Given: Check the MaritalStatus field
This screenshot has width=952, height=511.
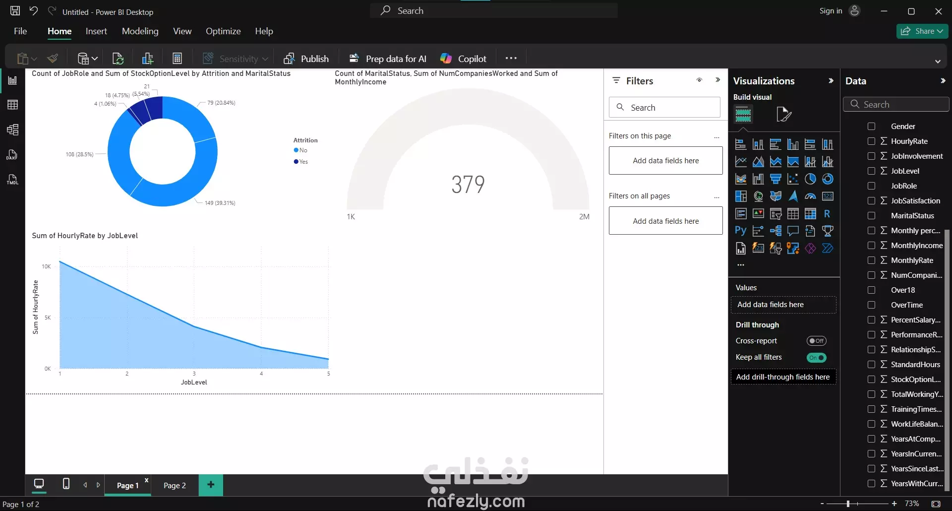Looking at the screenshot, I should (x=871, y=216).
